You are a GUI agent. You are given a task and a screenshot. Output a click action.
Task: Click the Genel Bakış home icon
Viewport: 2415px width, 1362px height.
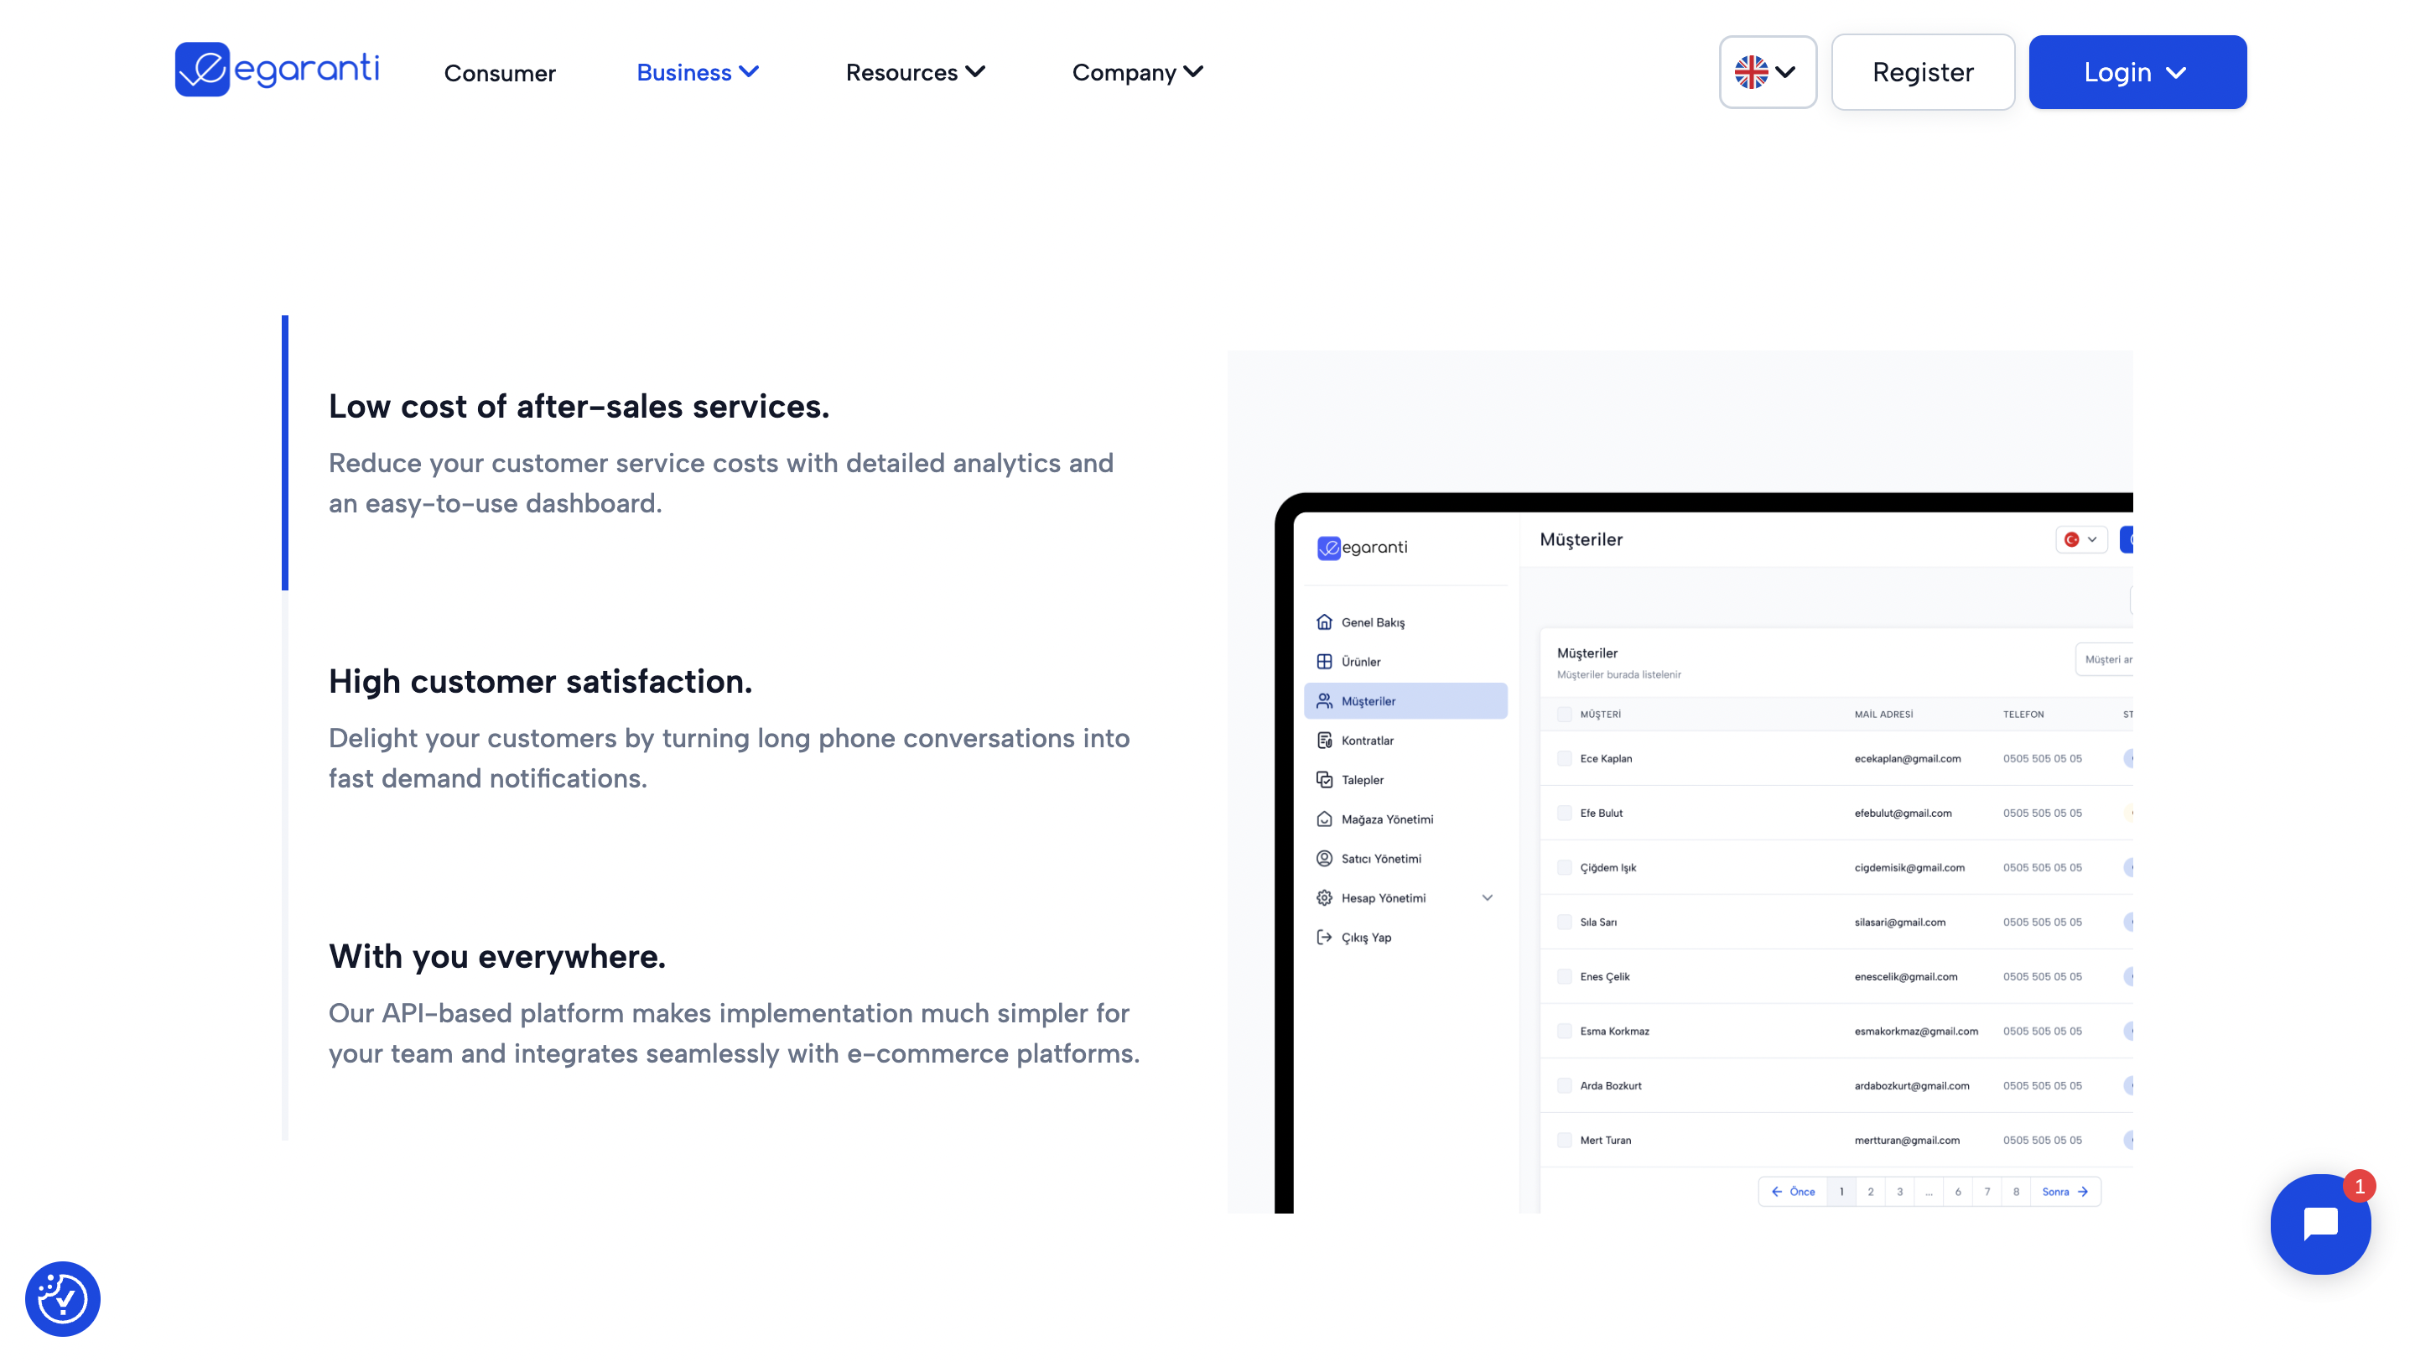tap(1324, 622)
